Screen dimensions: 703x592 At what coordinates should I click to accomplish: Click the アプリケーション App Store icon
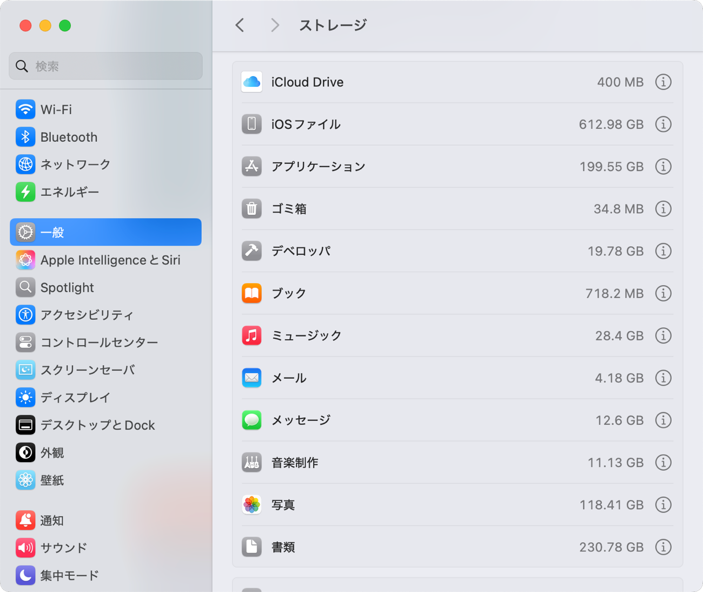pos(251,166)
